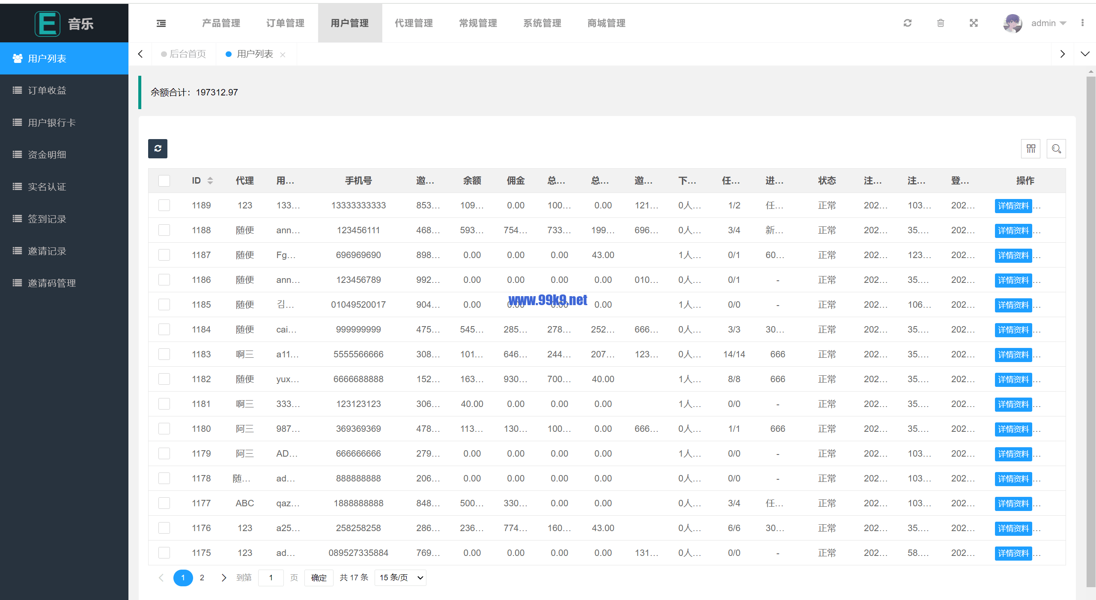Click the E 音乐 logo
Screen dimensions: 1096x600
64,24
